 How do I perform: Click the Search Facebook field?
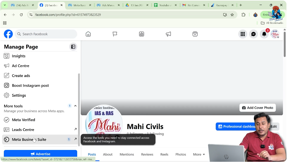46,34
